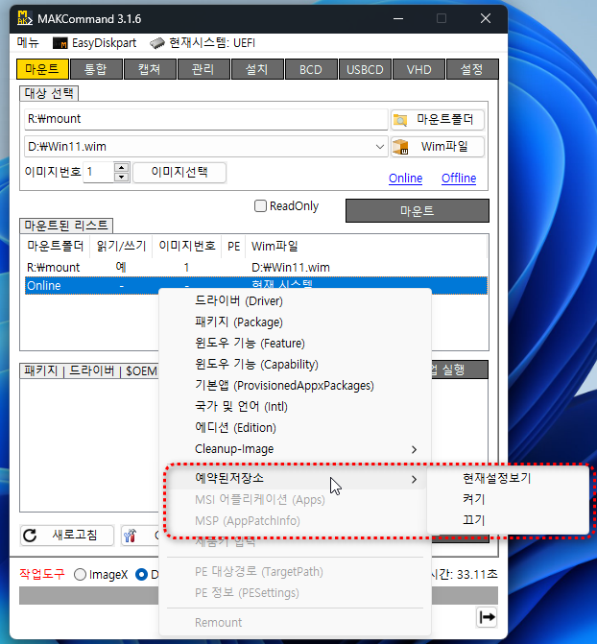Choose 에디션 (Edition) menu item
Viewport: 597px width, 644px height.
coord(295,427)
